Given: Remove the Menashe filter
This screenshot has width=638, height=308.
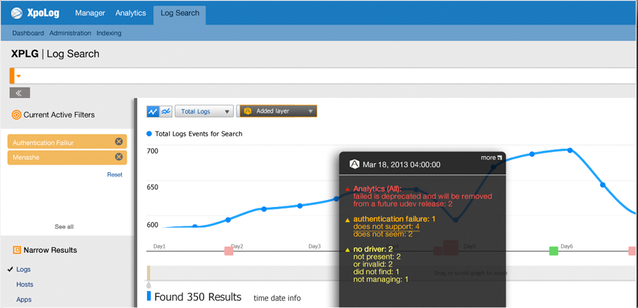Looking at the screenshot, I should (118, 157).
